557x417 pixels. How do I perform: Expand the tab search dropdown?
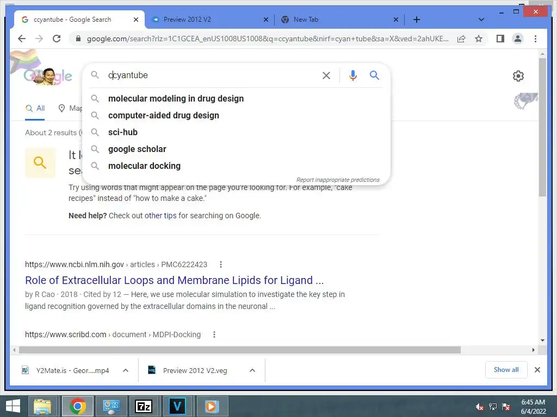(x=481, y=20)
